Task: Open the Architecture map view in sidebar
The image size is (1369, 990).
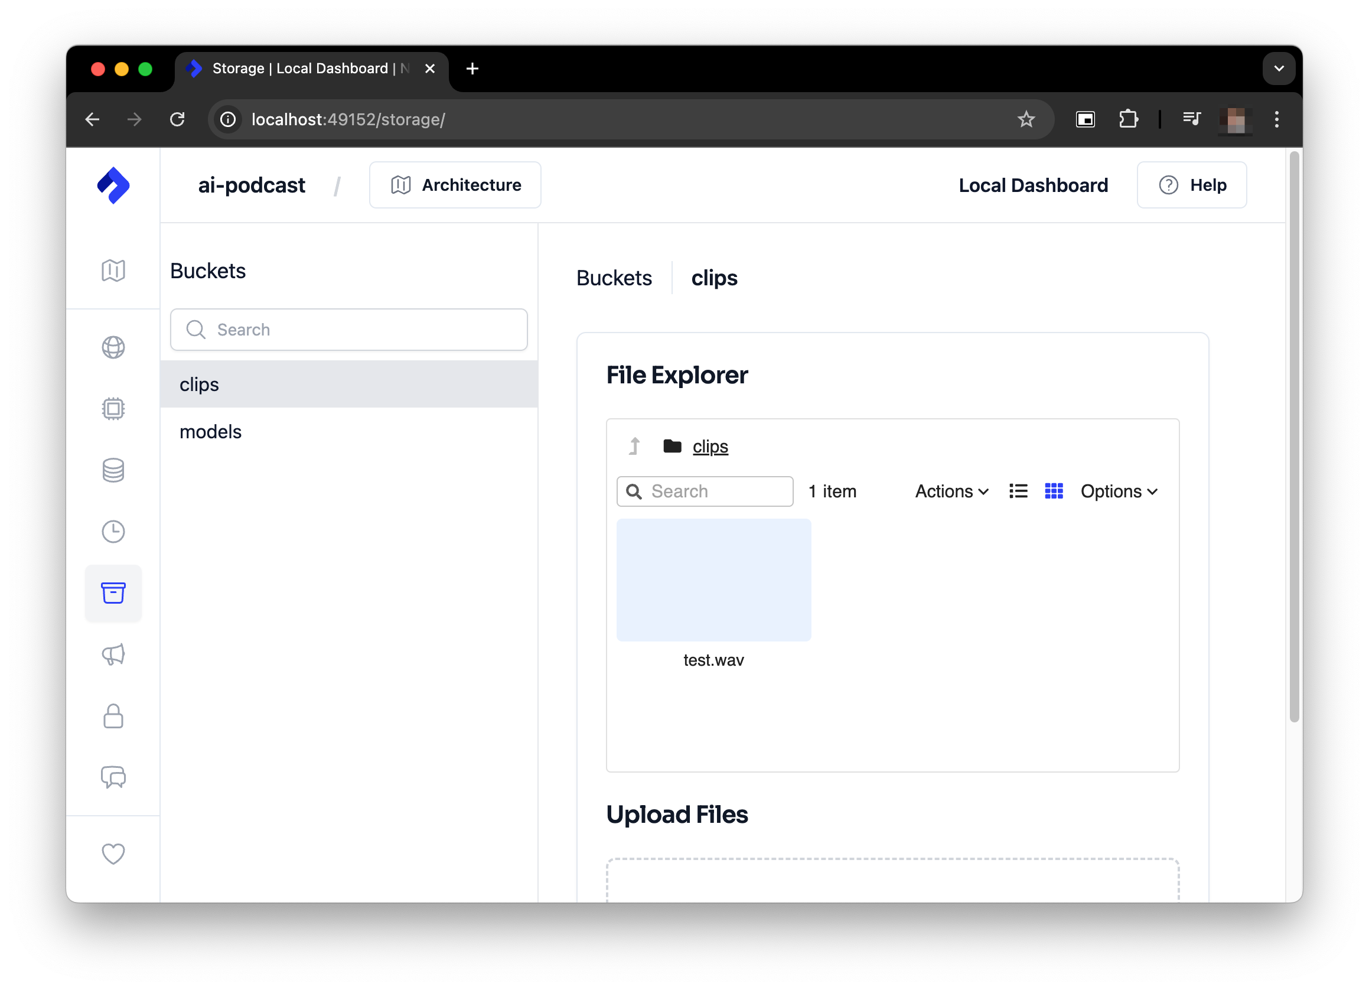Action: (113, 270)
